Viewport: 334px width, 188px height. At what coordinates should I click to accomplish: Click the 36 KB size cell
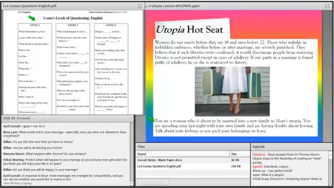click(x=235, y=160)
